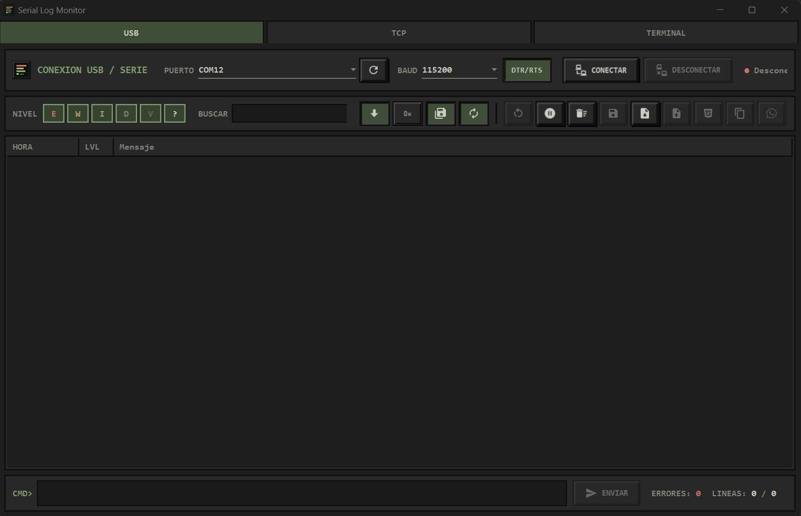
Task: Export the log as HTML
Action: [x=708, y=114]
